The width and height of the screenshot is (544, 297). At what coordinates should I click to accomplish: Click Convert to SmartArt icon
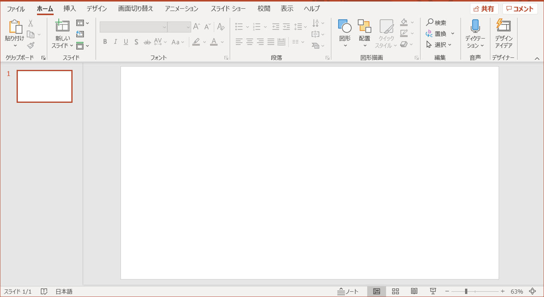pyautogui.click(x=315, y=46)
